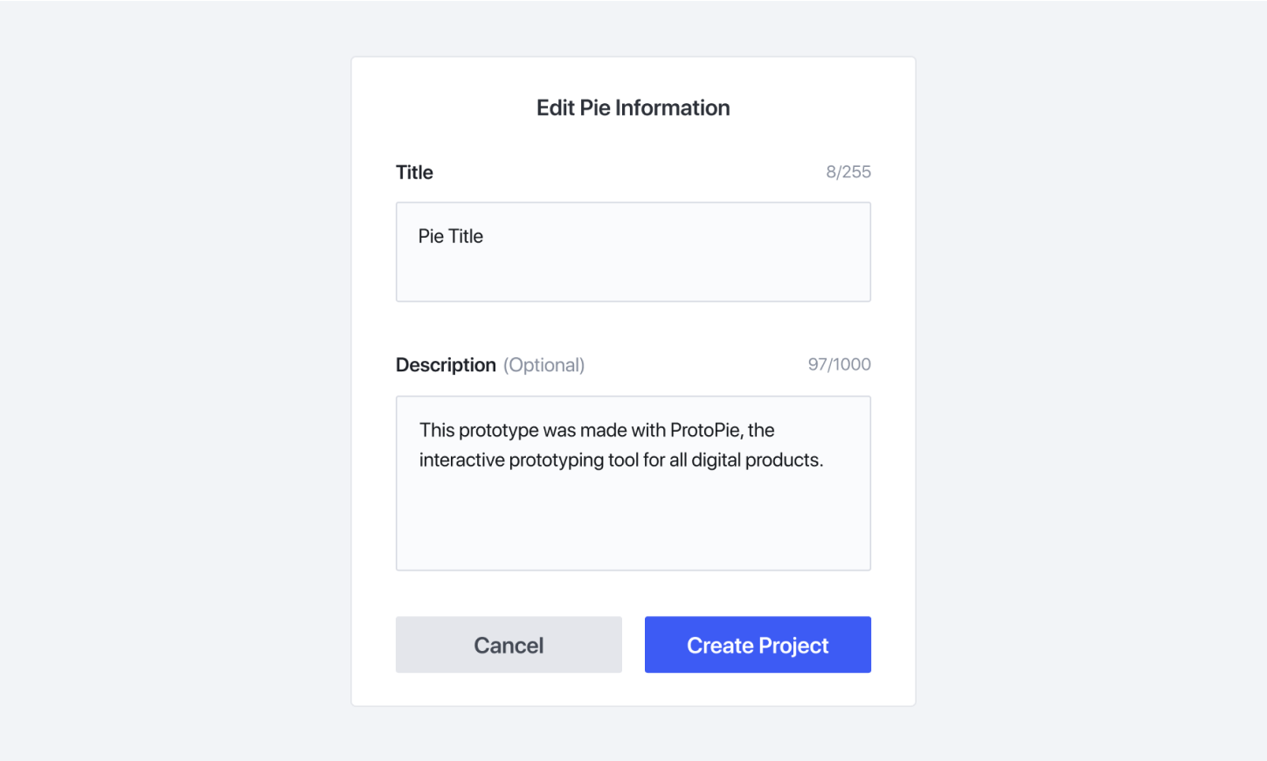Click white dialog space between Cancel and Create Project
This screenshot has height=761, width=1267.
(x=633, y=645)
